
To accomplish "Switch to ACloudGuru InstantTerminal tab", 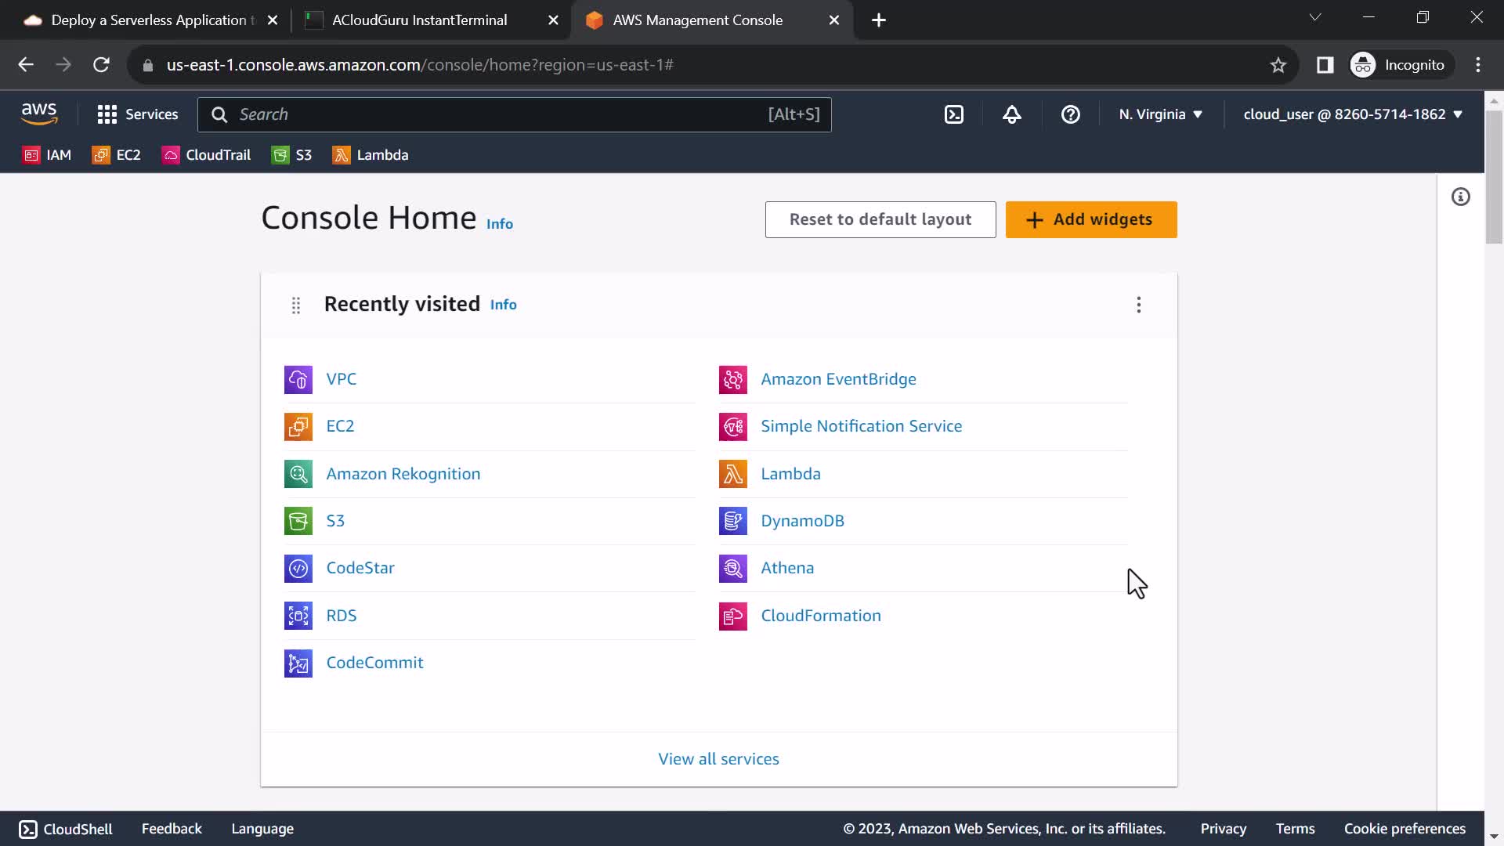I will click(419, 20).
